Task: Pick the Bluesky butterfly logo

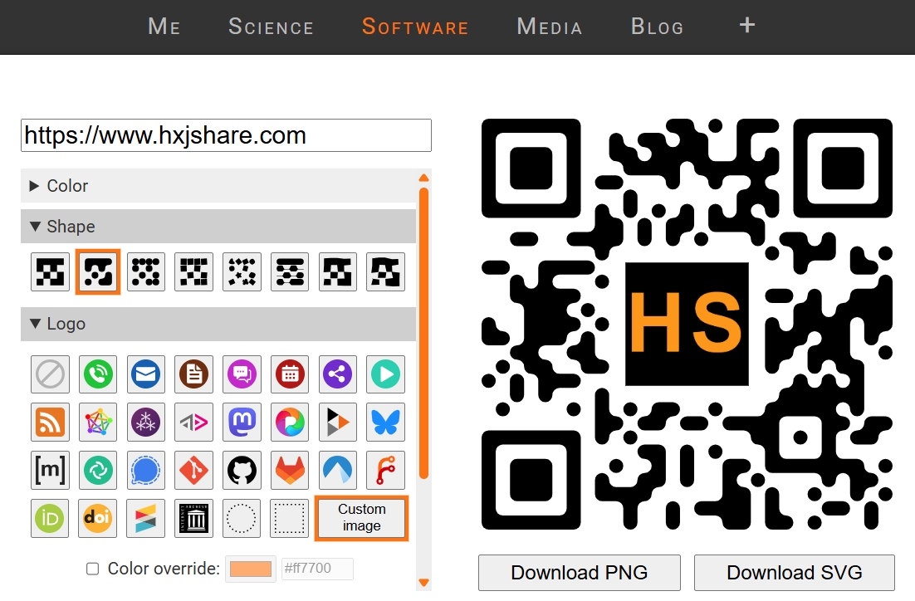Action: tap(386, 422)
